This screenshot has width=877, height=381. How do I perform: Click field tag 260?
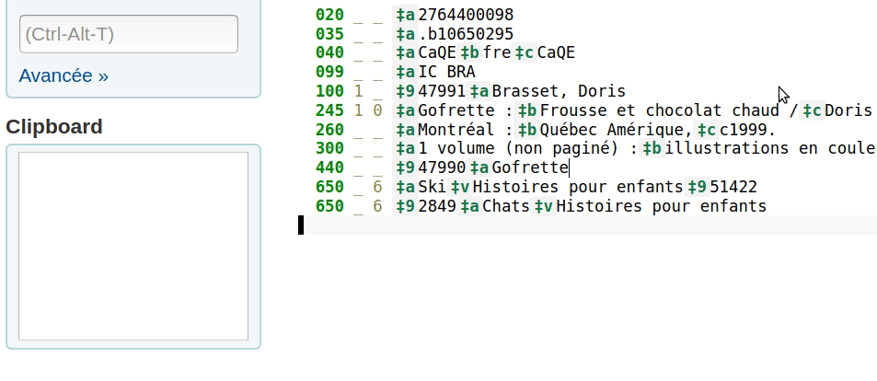click(330, 130)
